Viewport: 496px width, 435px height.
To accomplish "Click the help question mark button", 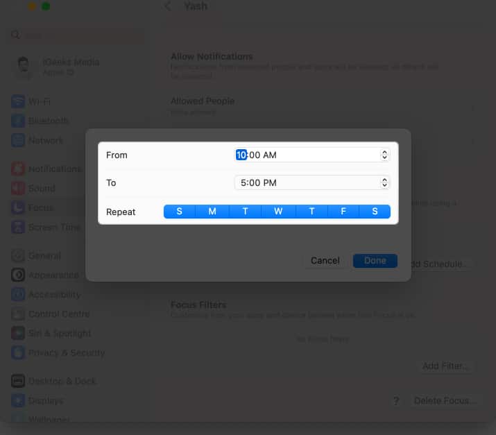I will (x=396, y=401).
